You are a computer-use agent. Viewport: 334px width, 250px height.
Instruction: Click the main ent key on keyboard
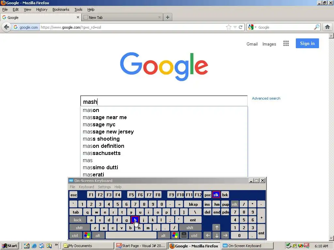pyautogui.click(x=193, y=220)
